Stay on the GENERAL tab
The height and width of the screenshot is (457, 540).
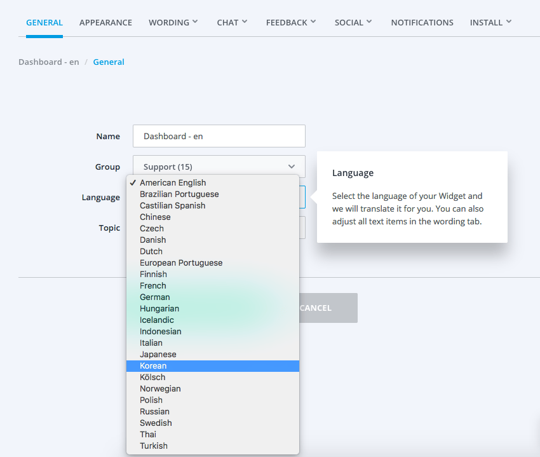point(44,22)
